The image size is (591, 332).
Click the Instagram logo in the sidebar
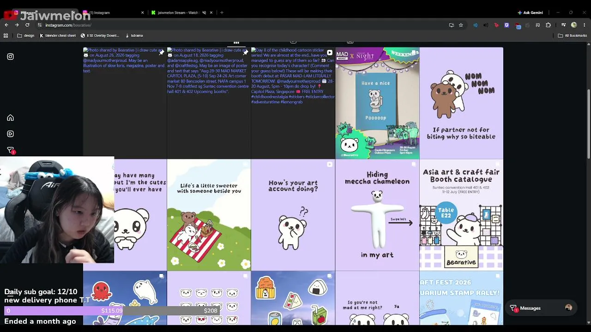click(x=10, y=57)
